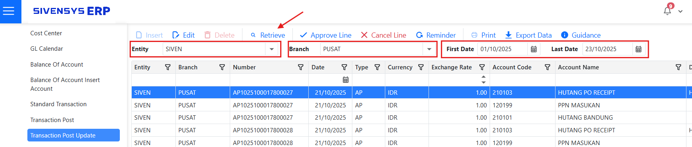
Task: Select Transaction Post Update in the sidebar
Action: [x=73, y=135]
